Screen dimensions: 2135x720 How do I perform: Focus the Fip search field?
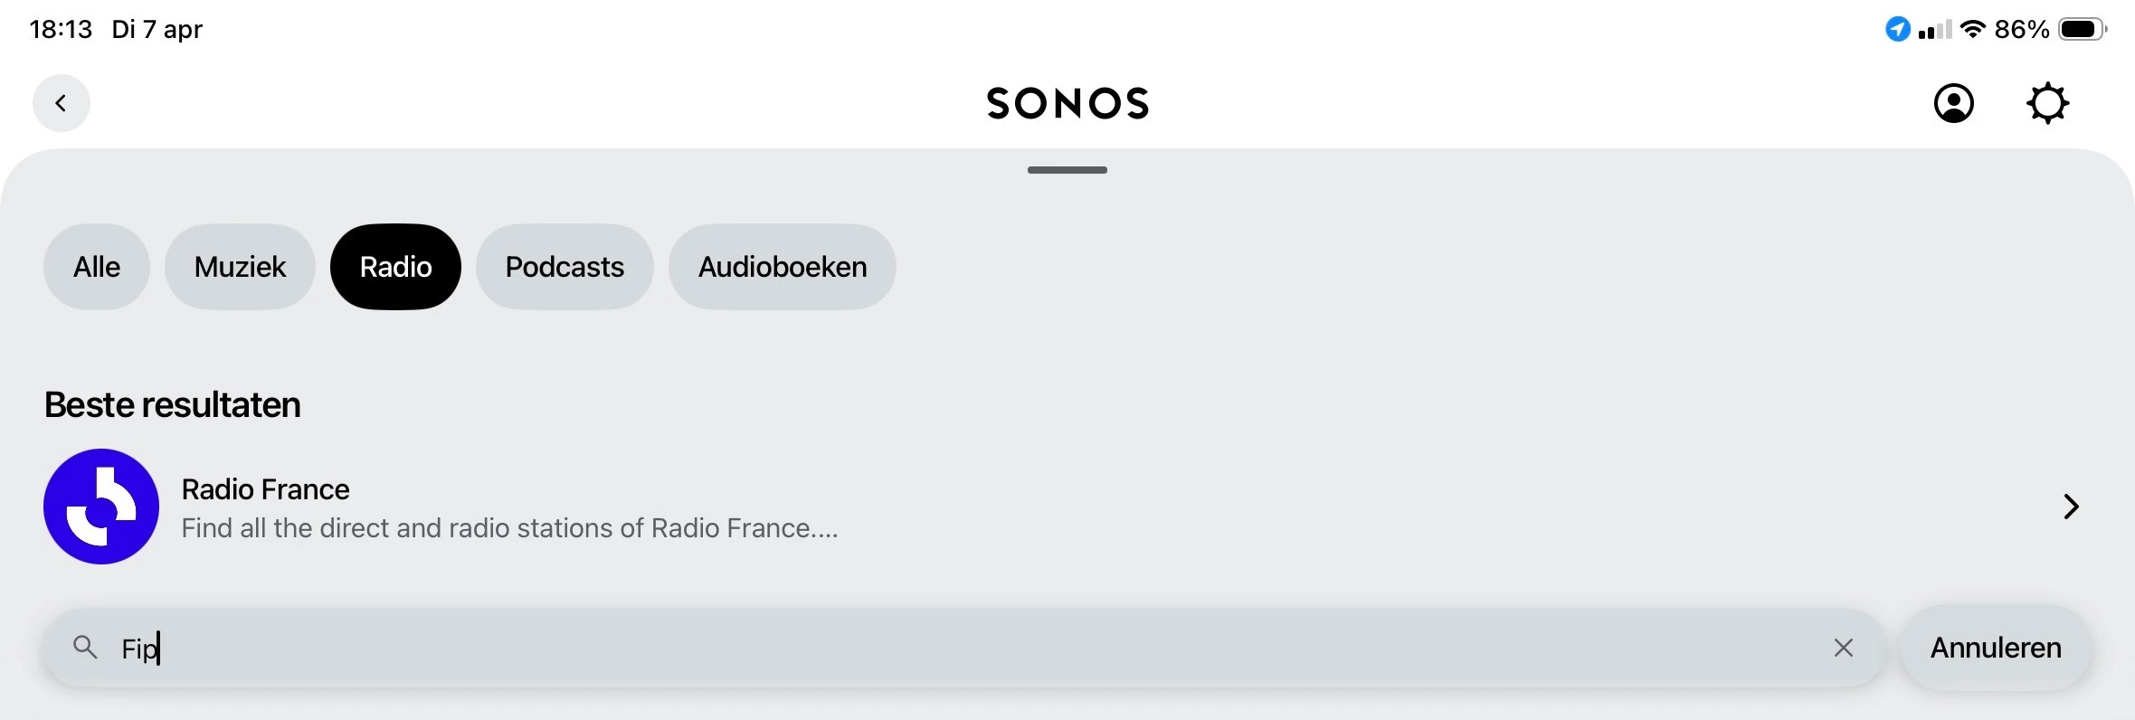click(905, 648)
